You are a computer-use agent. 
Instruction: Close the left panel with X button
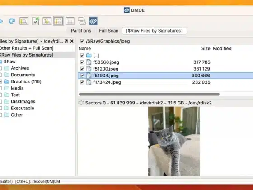pos(72,41)
